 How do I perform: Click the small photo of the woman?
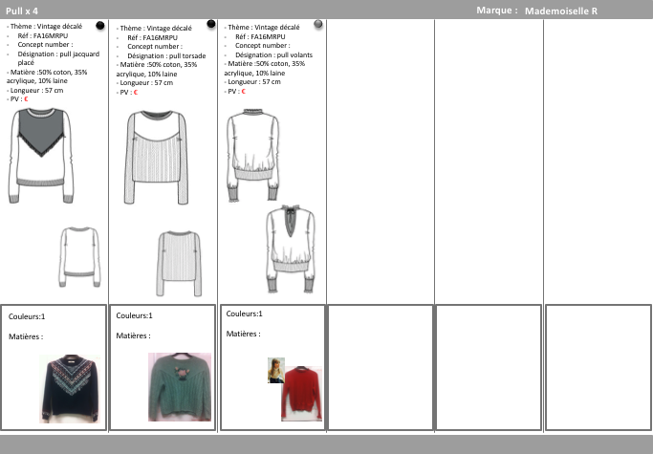click(x=276, y=370)
